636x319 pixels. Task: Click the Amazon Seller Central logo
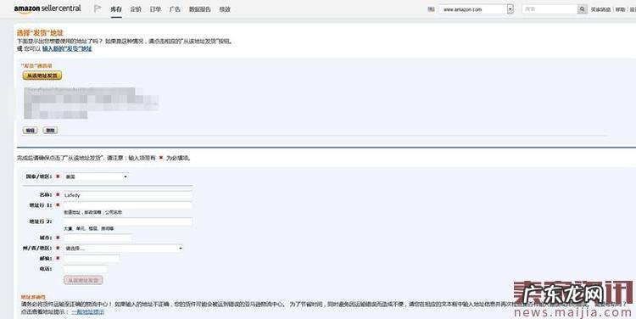click(47, 8)
